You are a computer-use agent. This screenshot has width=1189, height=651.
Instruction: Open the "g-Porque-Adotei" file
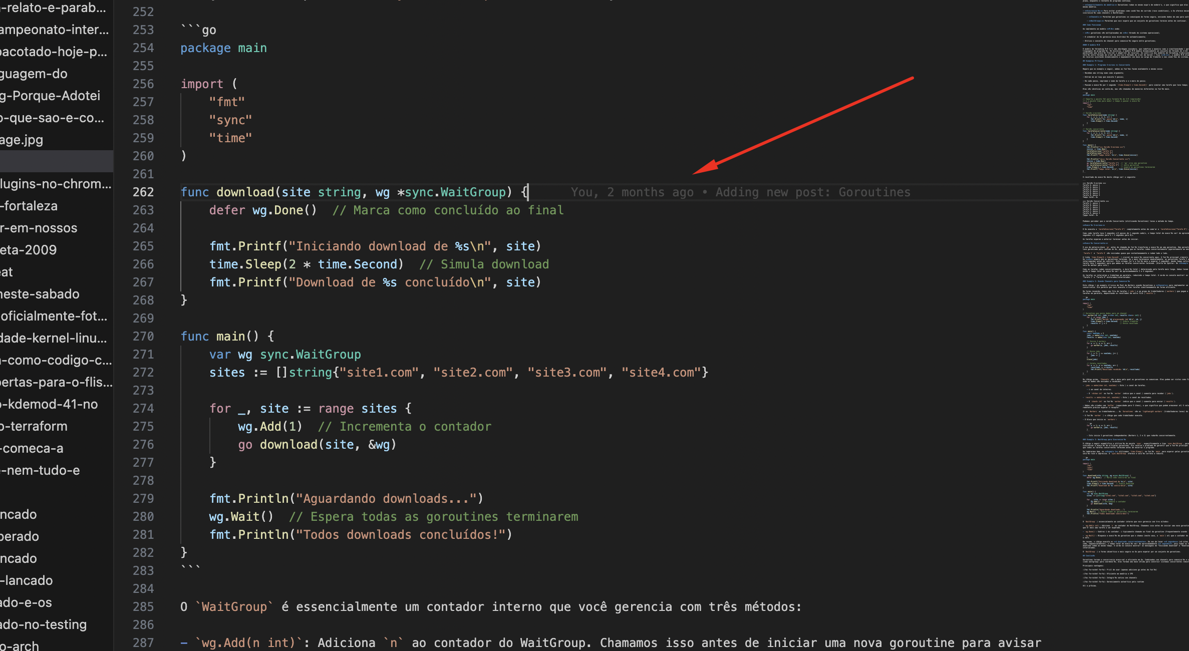pyautogui.click(x=50, y=95)
